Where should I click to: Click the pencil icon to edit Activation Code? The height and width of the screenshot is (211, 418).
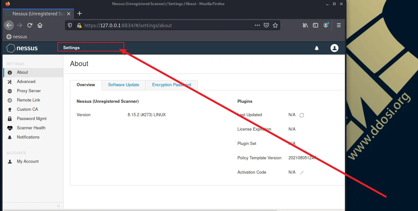[x=302, y=172]
